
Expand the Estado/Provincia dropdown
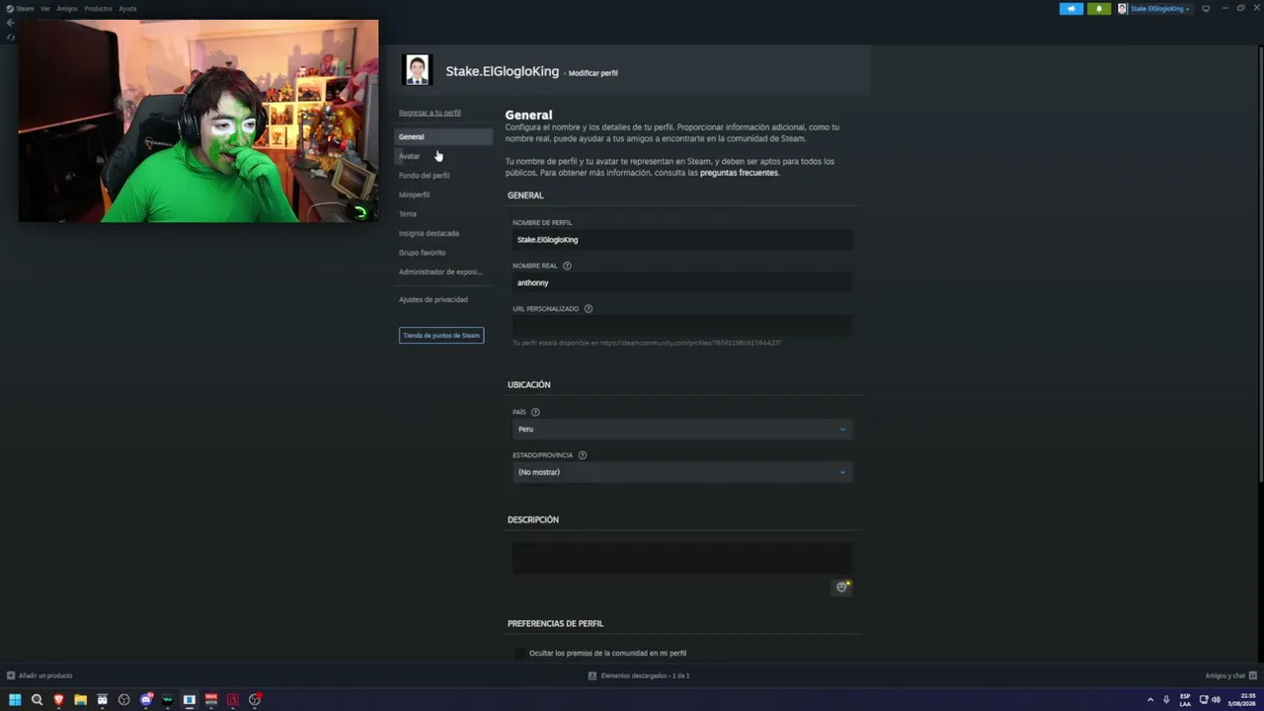682,472
